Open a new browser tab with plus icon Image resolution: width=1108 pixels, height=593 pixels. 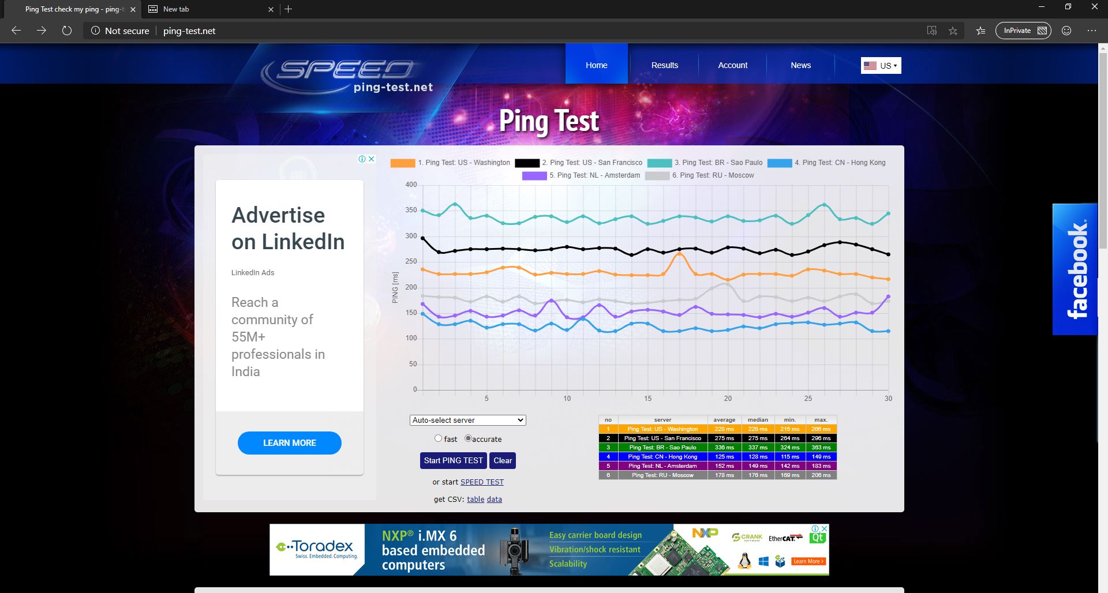pyautogui.click(x=289, y=9)
